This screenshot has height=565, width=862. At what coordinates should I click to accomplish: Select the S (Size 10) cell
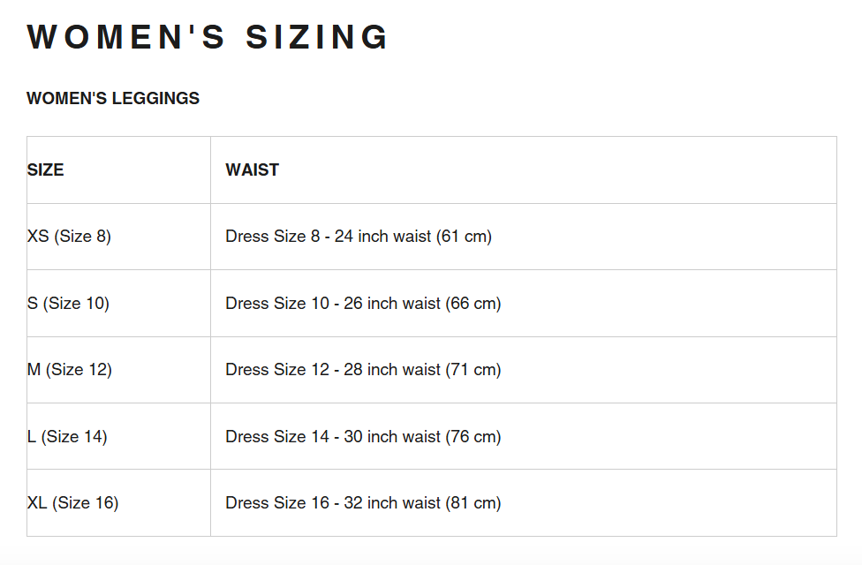68,303
